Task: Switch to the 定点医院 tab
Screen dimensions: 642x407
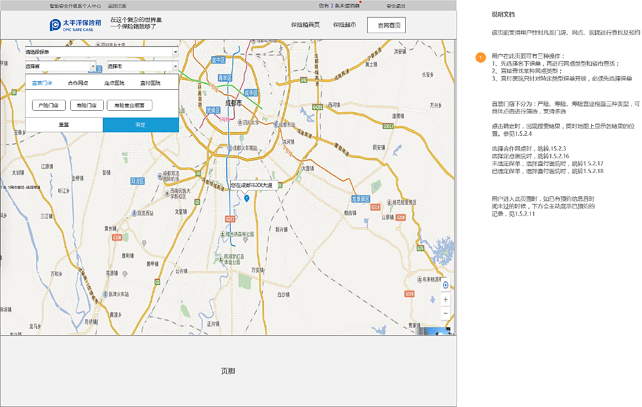Action: click(114, 83)
